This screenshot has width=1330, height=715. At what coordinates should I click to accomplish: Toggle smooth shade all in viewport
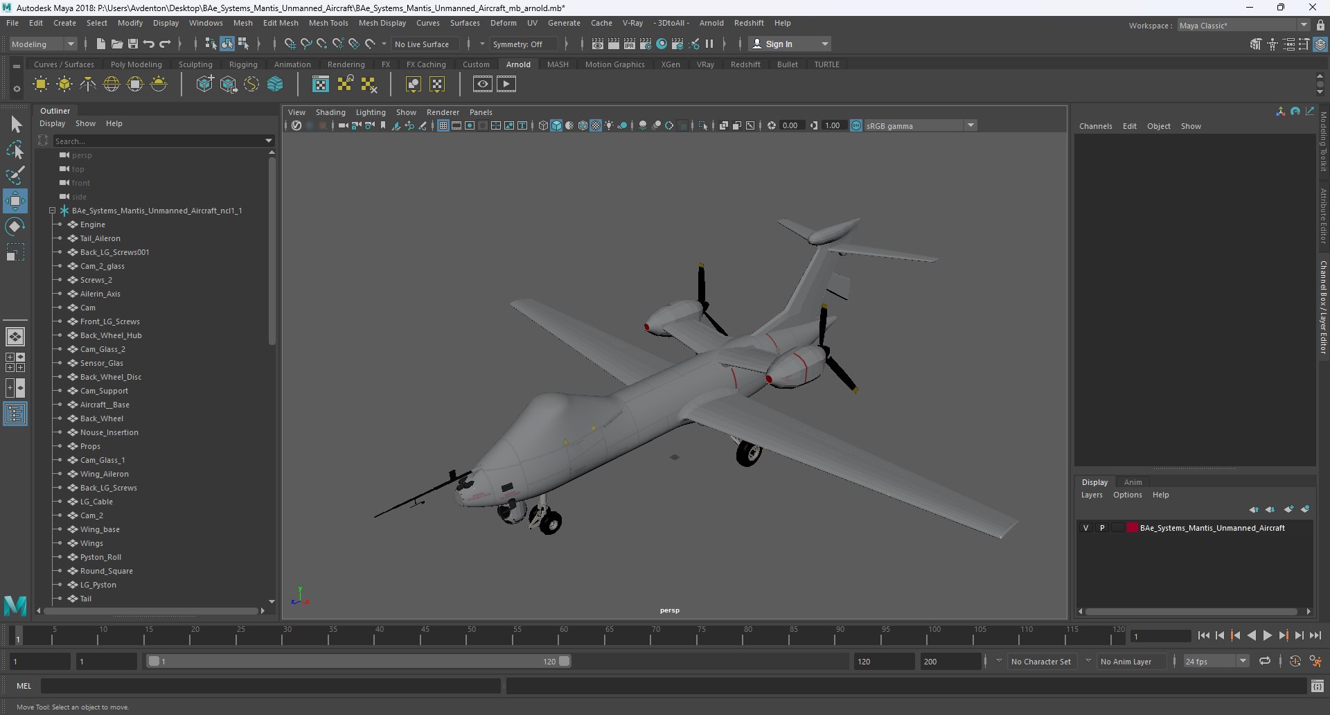pos(556,125)
